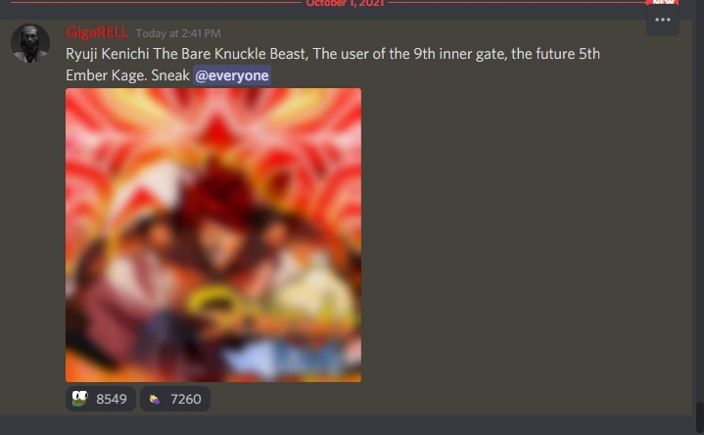Click the October 1, 2021 date divider
The width and height of the screenshot is (704, 435).
click(345, 3)
